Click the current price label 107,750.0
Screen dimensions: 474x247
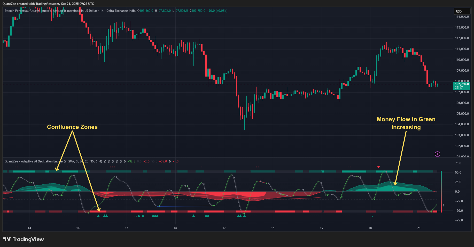[462, 84]
